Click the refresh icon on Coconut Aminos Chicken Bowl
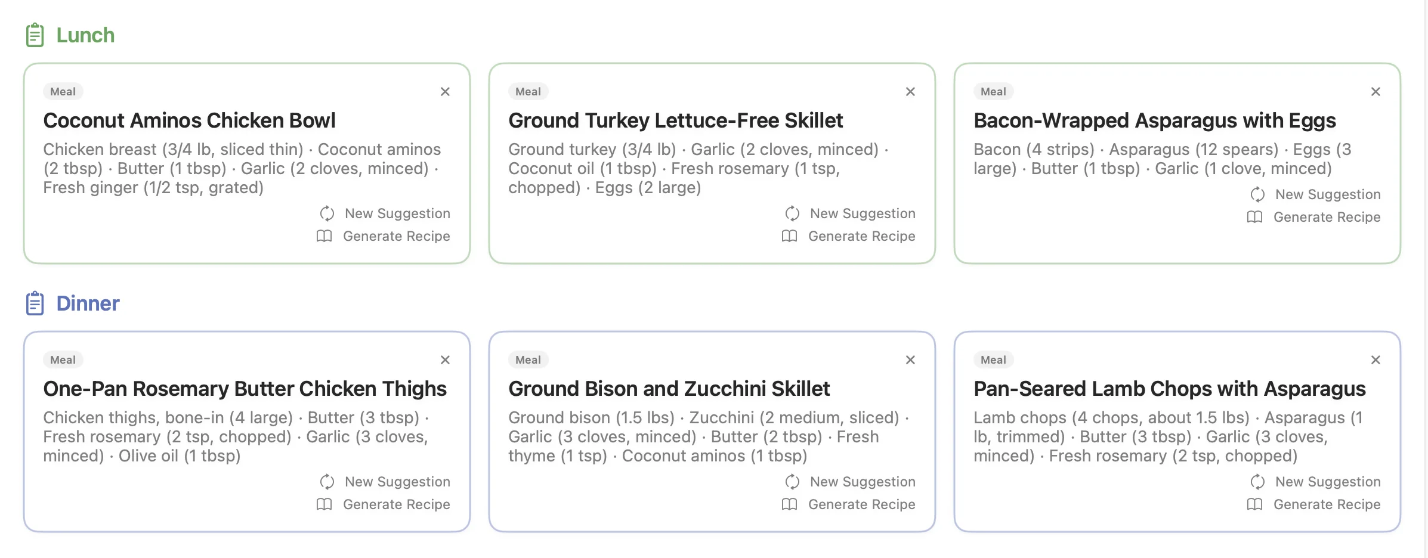The image size is (1428, 558). coord(326,213)
